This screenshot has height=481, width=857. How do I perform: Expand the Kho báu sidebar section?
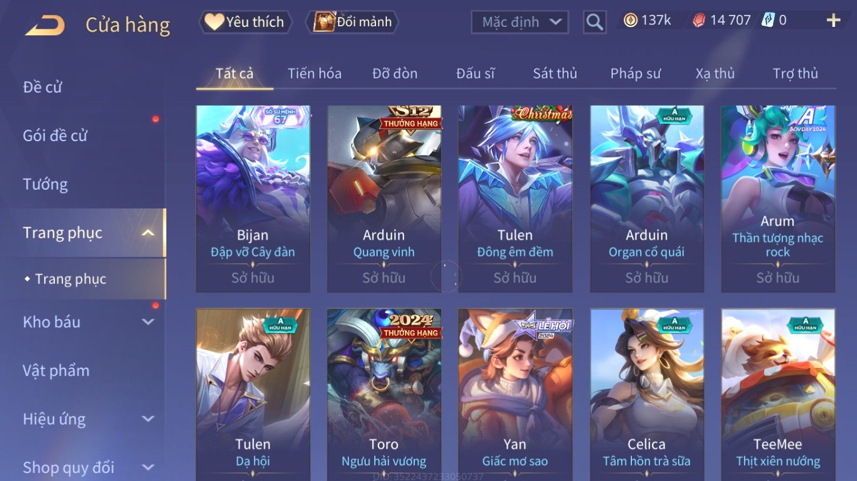(148, 322)
